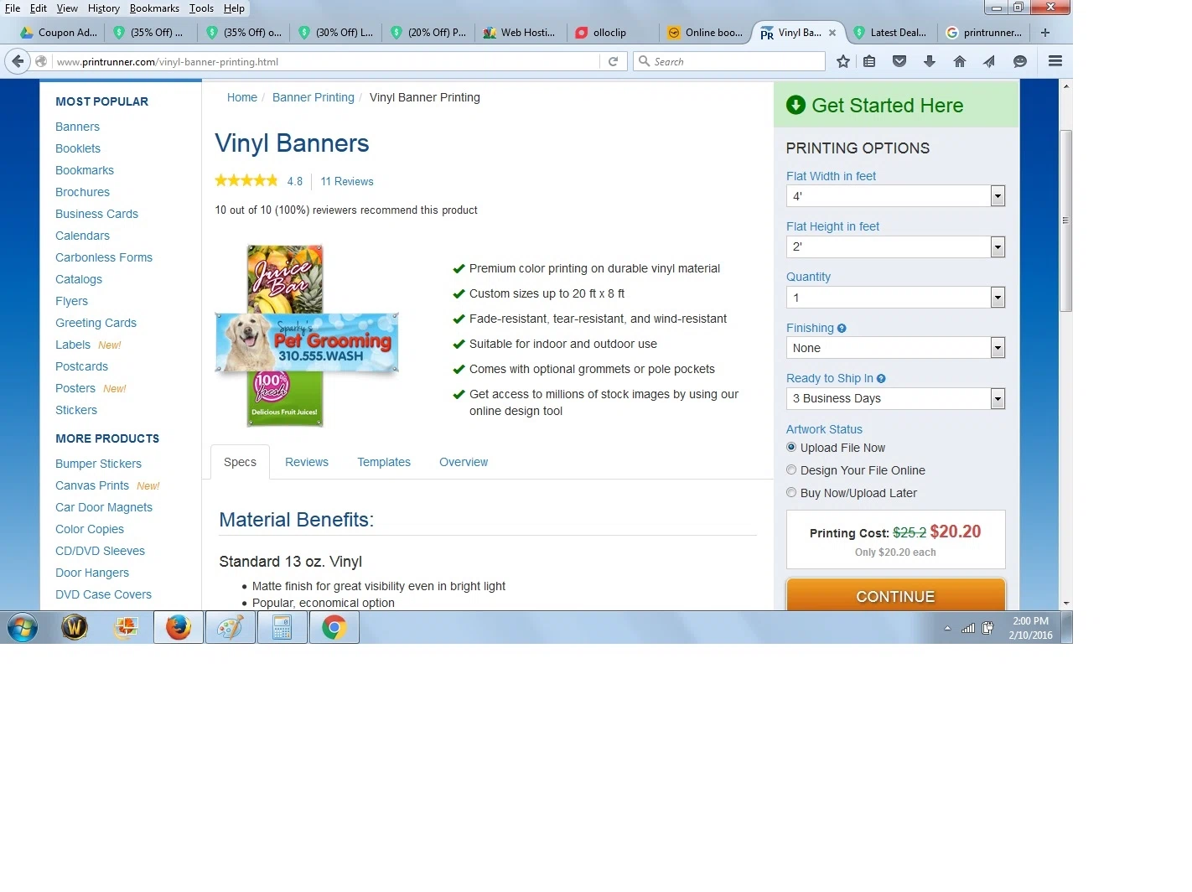
Task: Show hidden system tray icons
Action: click(947, 628)
